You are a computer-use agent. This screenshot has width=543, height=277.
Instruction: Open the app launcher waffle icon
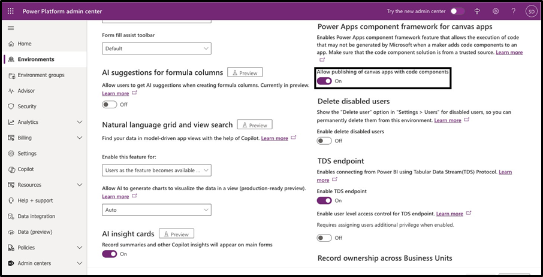(x=11, y=11)
